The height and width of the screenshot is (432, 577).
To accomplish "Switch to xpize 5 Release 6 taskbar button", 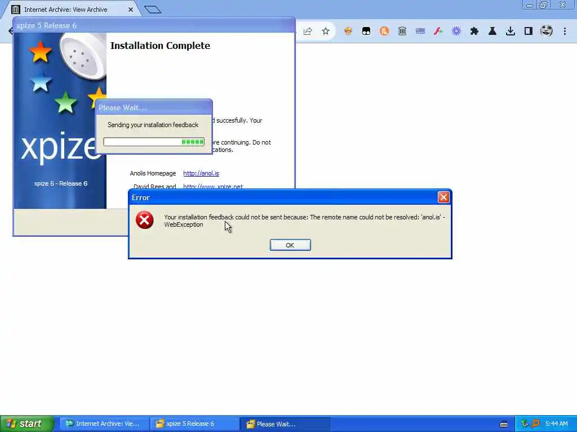I will click(x=194, y=424).
